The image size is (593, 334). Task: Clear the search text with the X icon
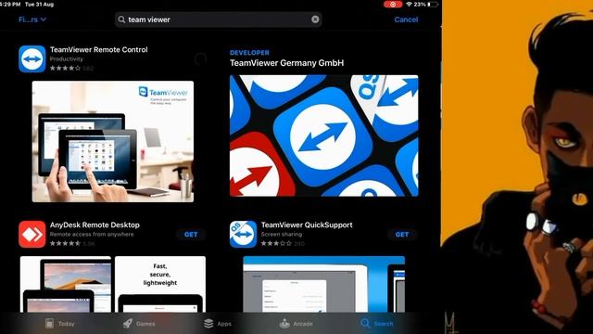coord(315,19)
